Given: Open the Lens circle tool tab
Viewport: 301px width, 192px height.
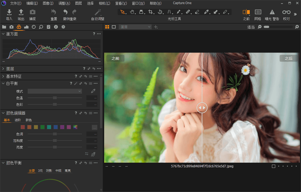Looking at the screenshot, I should click(34, 27).
